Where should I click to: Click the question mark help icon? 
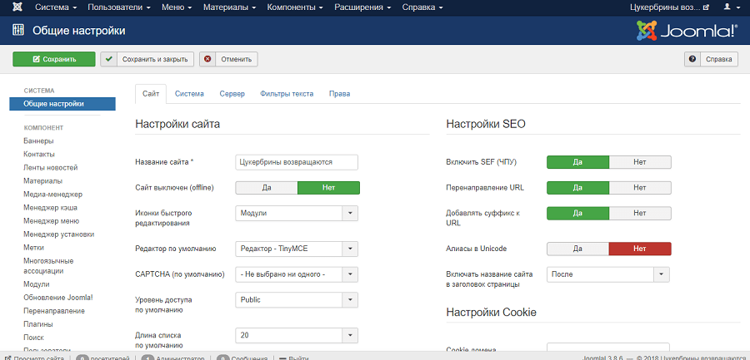click(x=692, y=59)
